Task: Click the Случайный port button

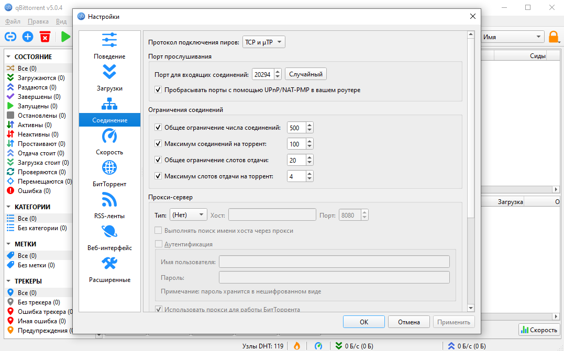Action: pos(306,74)
